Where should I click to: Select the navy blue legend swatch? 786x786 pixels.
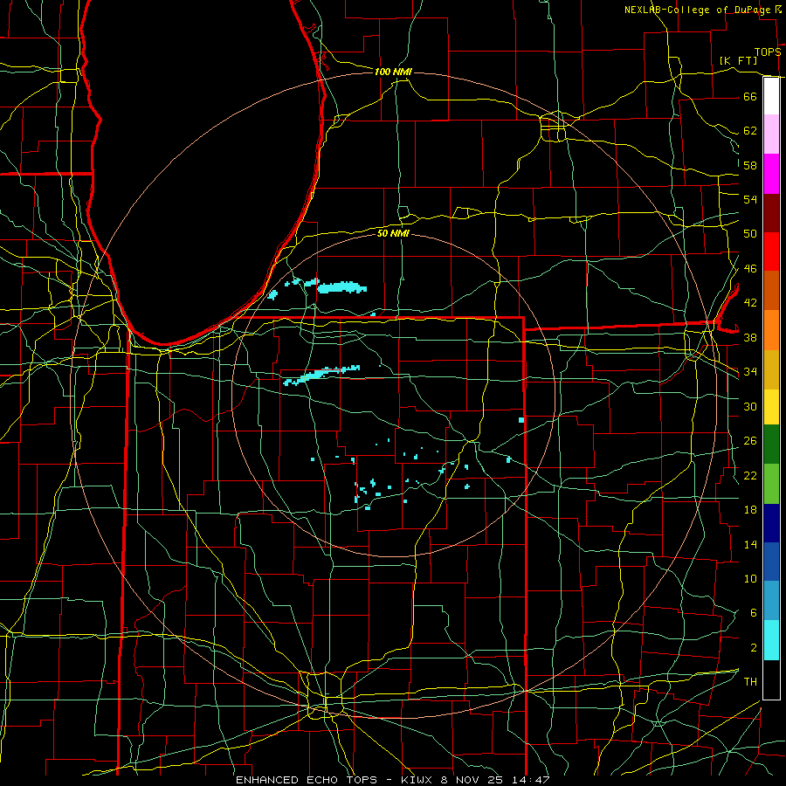point(771,523)
